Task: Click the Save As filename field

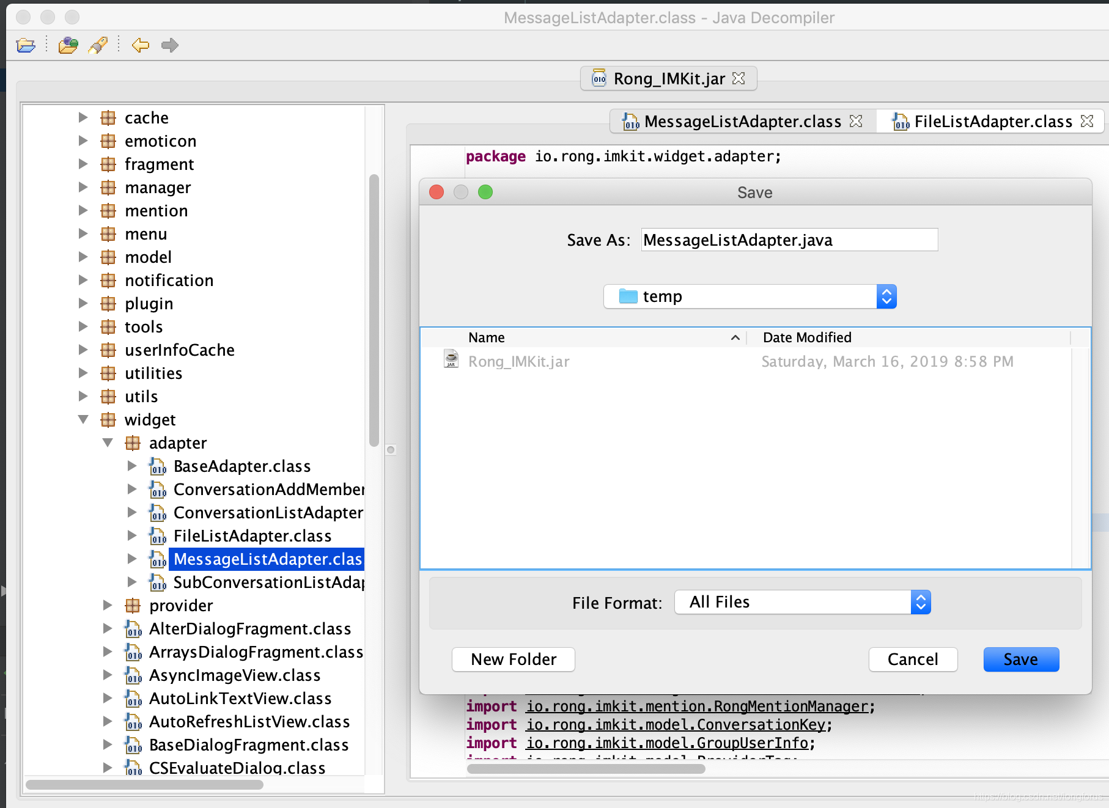Action: (x=789, y=240)
